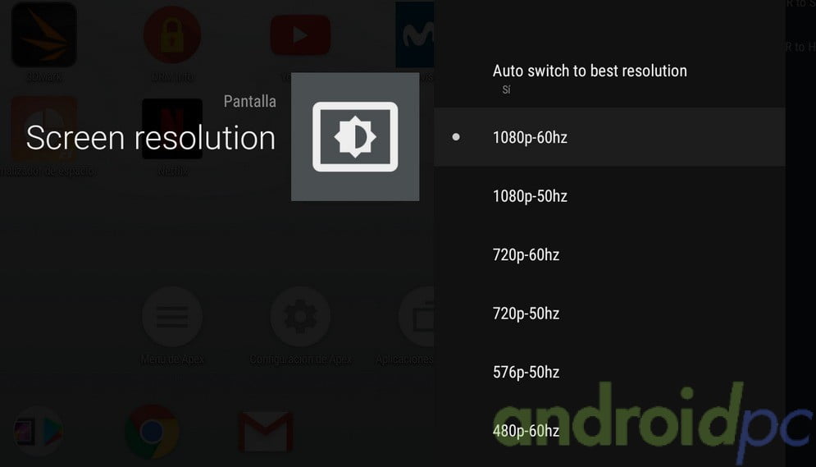Open the Configuracion de Apex gear icon
This screenshot has height=467, width=816.
coord(300,316)
